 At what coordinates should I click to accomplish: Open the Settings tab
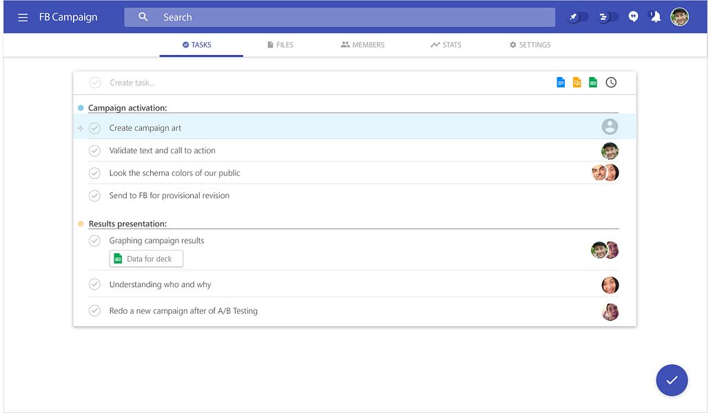click(530, 45)
